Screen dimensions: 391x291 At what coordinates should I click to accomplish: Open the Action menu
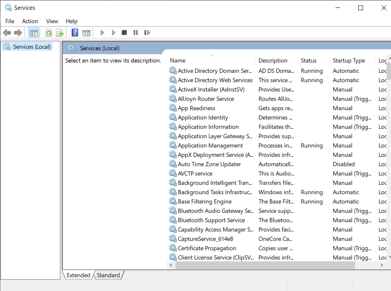pos(30,21)
